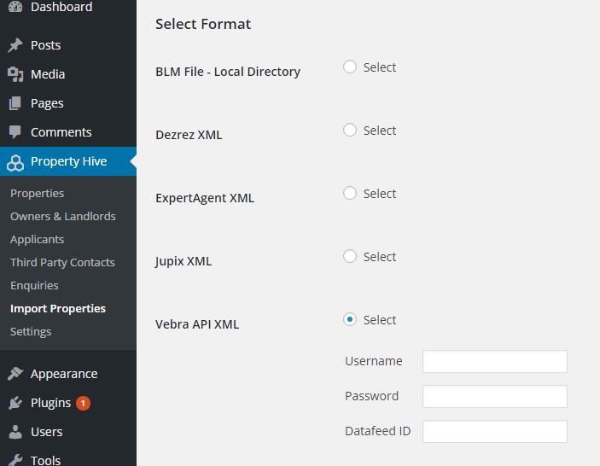Click the Appearance paintbrush icon

point(15,374)
